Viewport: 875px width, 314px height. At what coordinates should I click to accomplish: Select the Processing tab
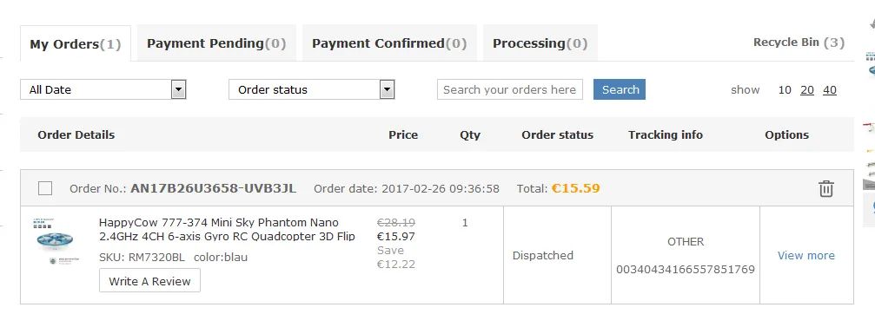click(540, 43)
